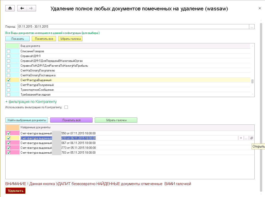Uncheck document 233 от 06.11.2015
This screenshot has width=265, height=197.
(8, 138)
